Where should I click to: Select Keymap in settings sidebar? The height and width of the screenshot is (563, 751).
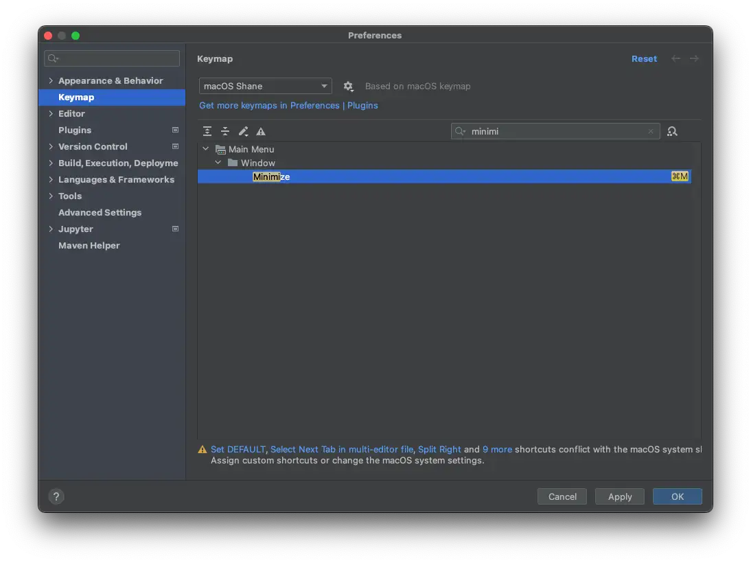(x=112, y=97)
